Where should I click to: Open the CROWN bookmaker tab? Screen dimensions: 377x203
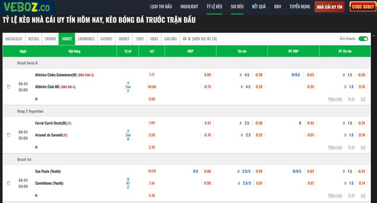pos(50,39)
